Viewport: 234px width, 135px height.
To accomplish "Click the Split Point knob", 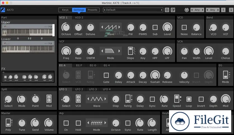I will [35, 99].
